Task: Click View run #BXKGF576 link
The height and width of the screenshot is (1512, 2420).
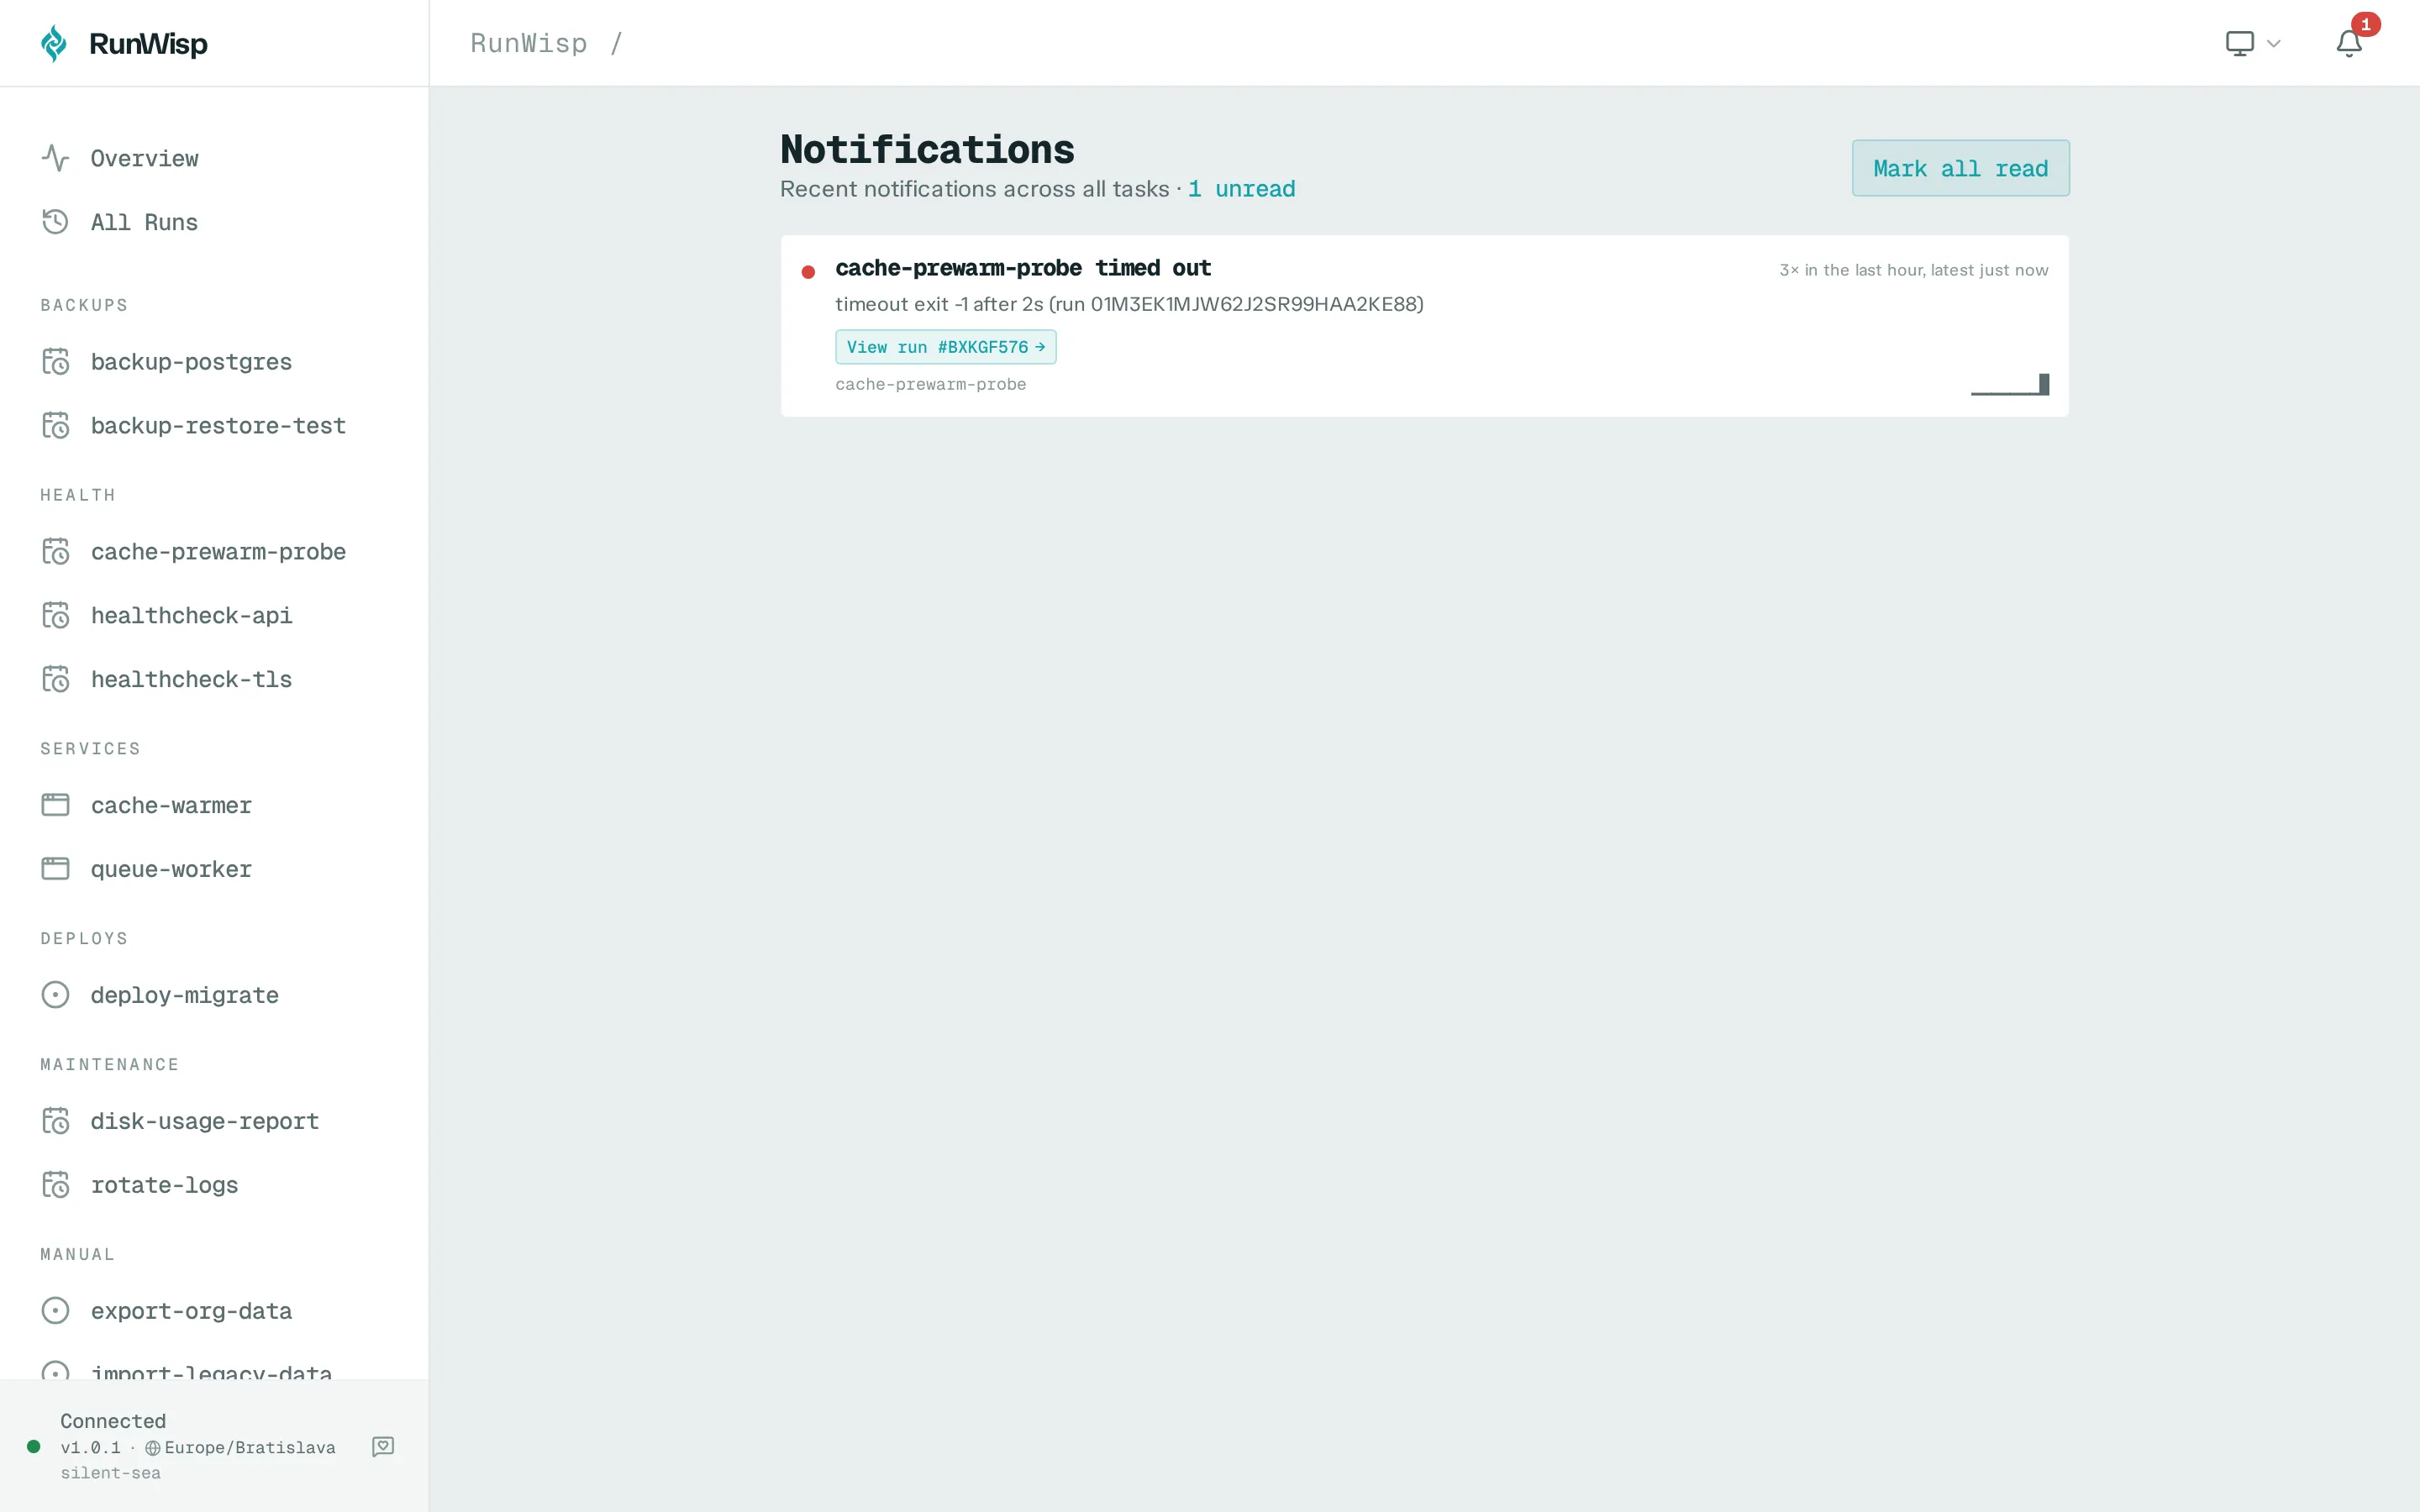Action: click(x=945, y=347)
